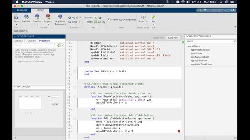Click the green plus add property icon
Viewport: 250px width, 140px height.
click(x=59, y=45)
